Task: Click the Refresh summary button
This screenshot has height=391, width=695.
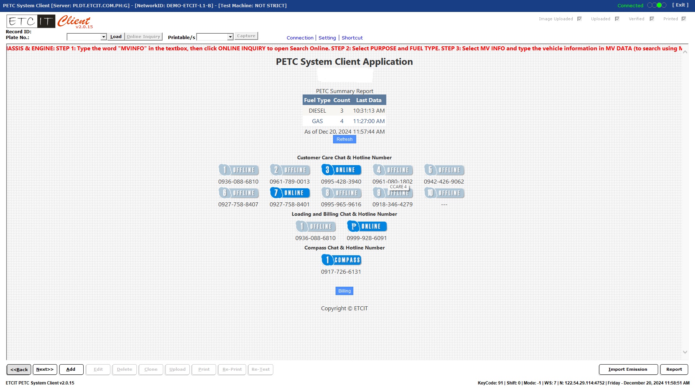Action: click(x=344, y=139)
